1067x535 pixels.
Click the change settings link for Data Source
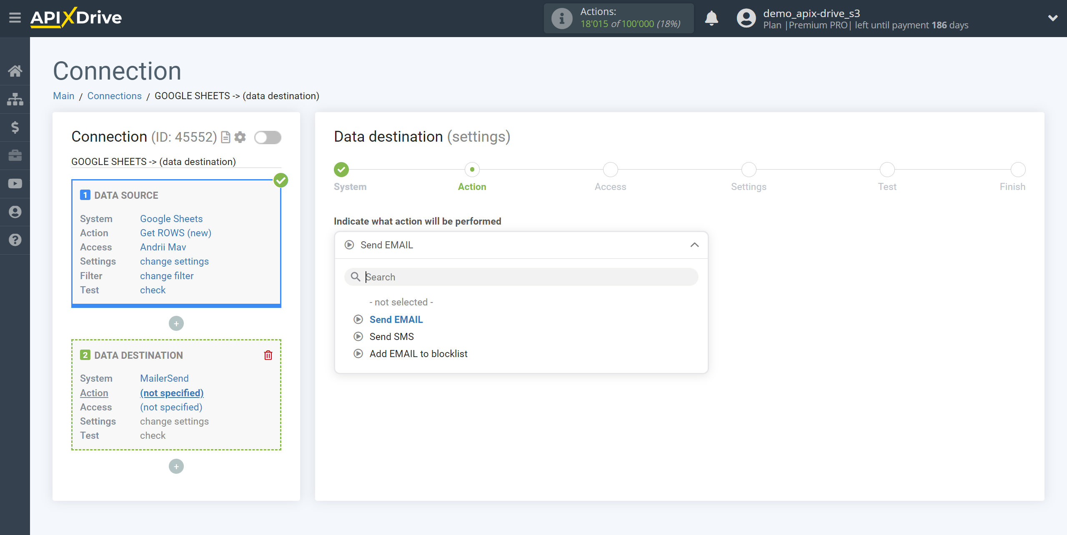174,261
